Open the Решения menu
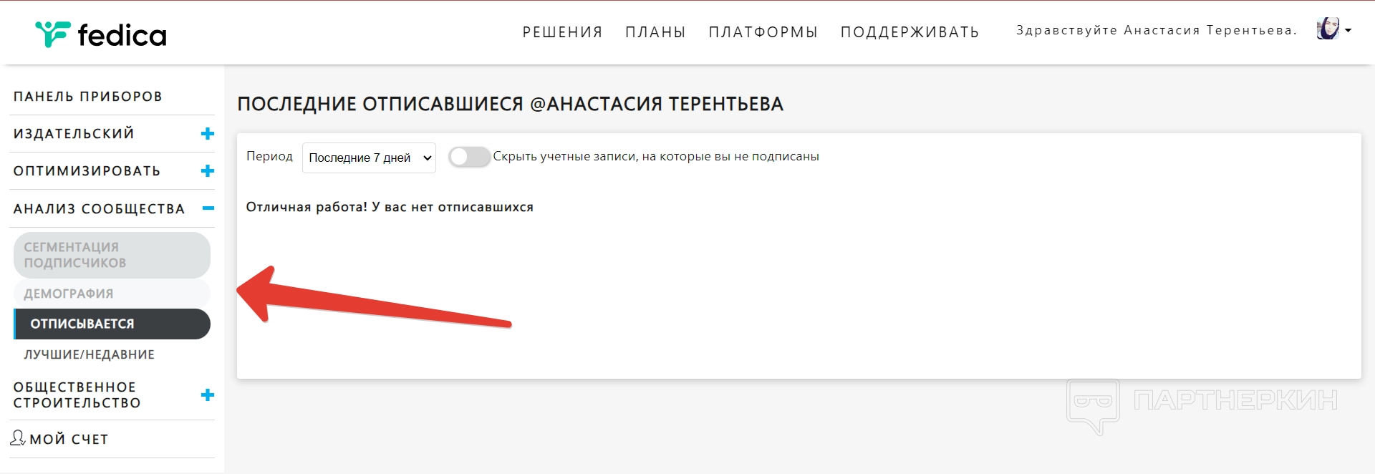 point(562,32)
